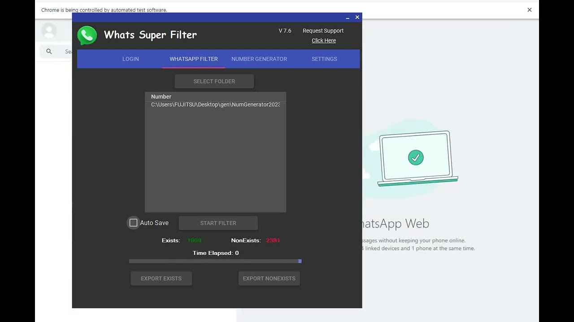Click the EXPORT NONEXISTS button
This screenshot has height=322, width=574.
(x=269, y=279)
